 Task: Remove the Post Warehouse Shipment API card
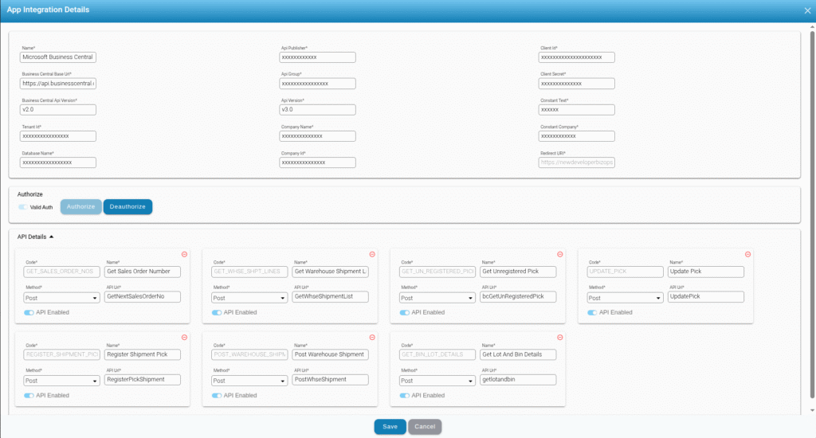tap(372, 338)
